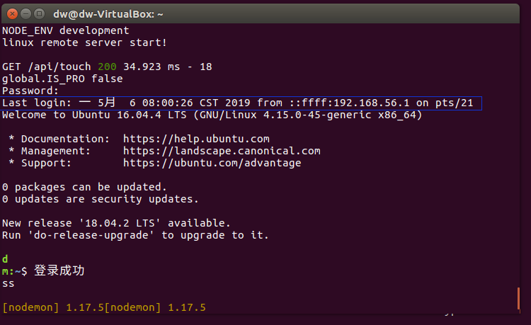Click the '18.04.2 LTS' release text

click(x=120, y=223)
